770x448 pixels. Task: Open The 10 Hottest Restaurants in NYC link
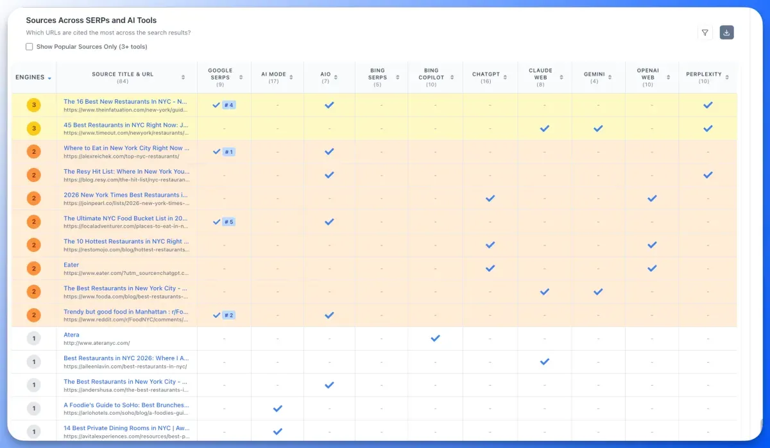point(126,242)
